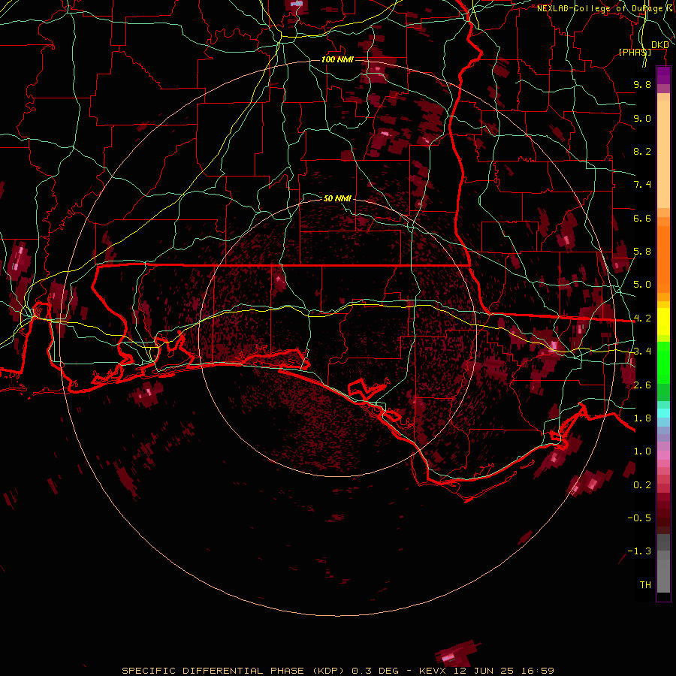Click the 1.0 value on the color scale

(x=642, y=451)
